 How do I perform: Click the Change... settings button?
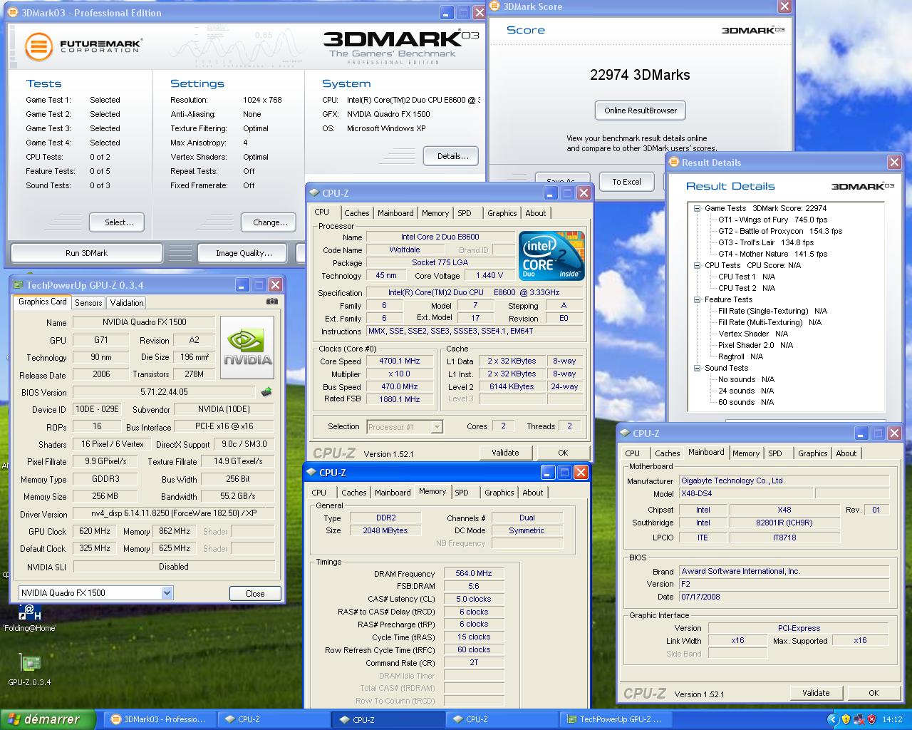click(x=270, y=222)
